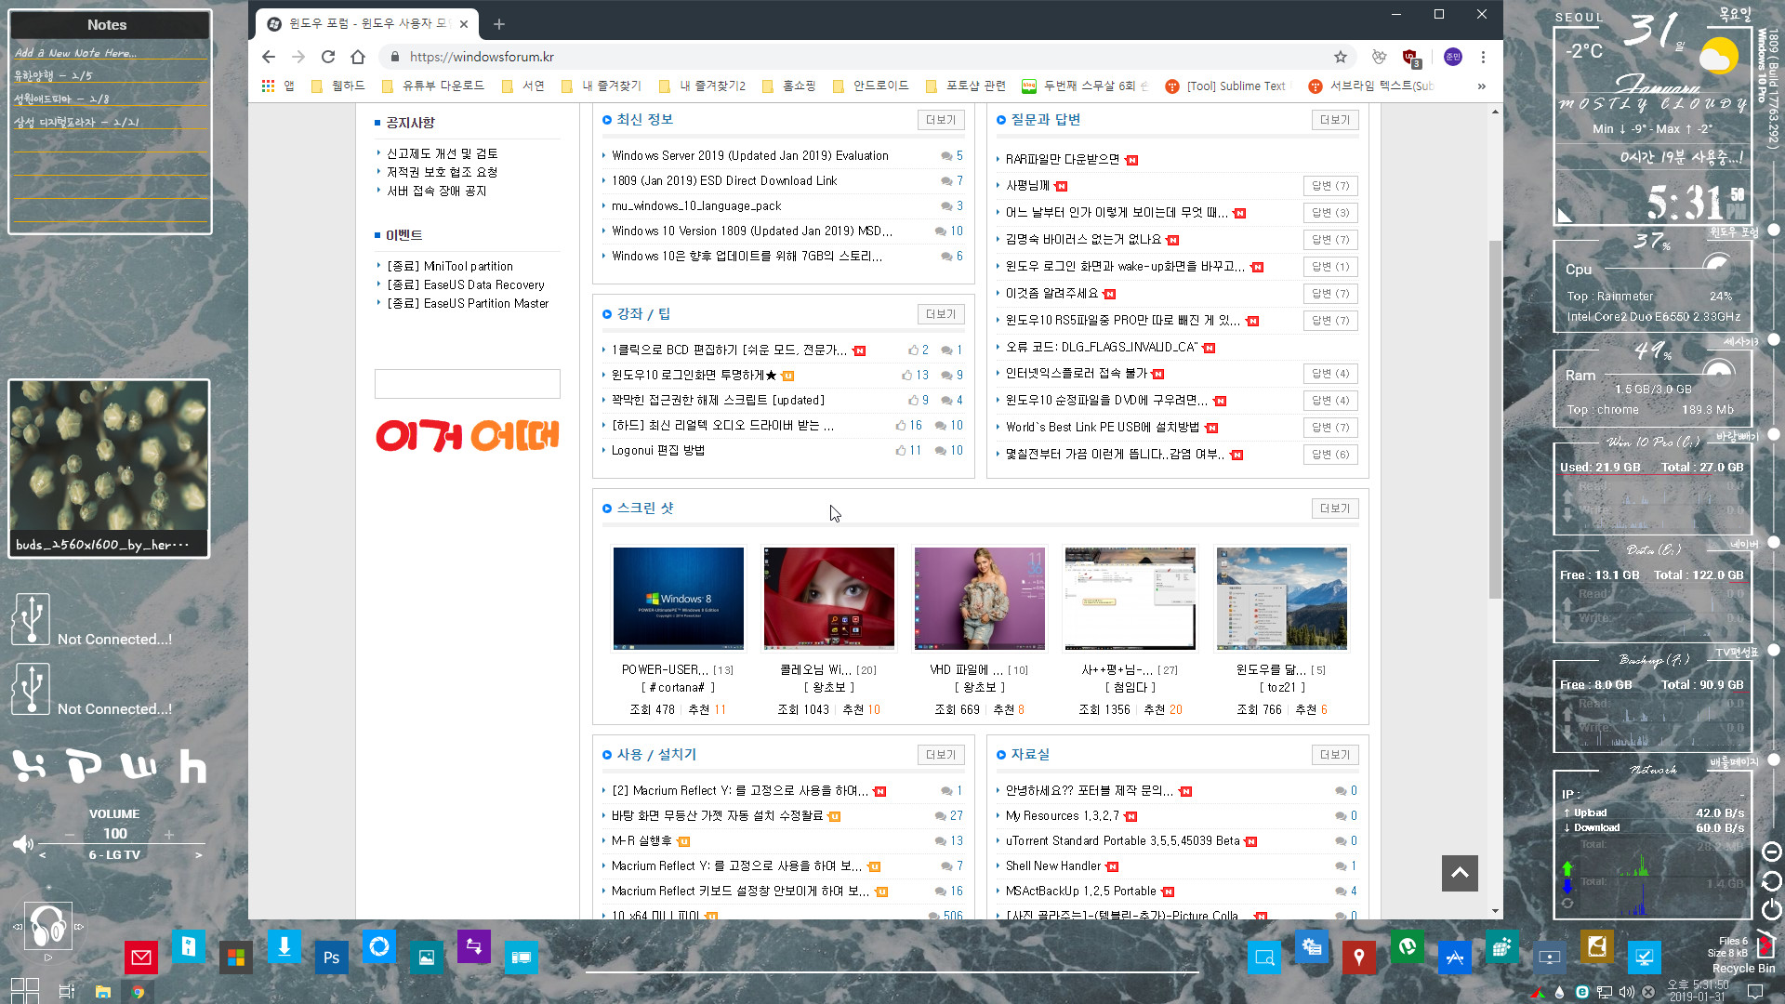Image resolution: width=1785 pixels, height=1004 pixels.
Task: Mute with the volume widget speaker icon
Action: coord(22,844)
